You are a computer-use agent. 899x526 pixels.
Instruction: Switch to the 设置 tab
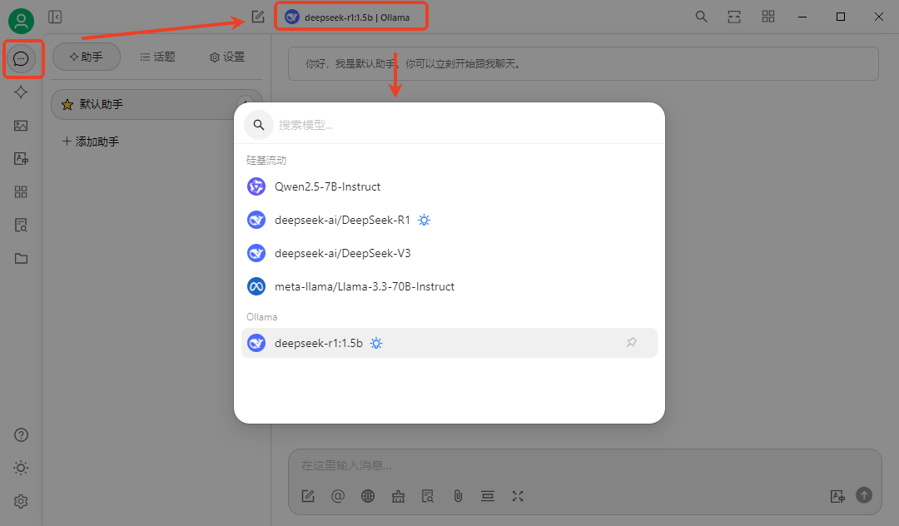coord(227,57)
